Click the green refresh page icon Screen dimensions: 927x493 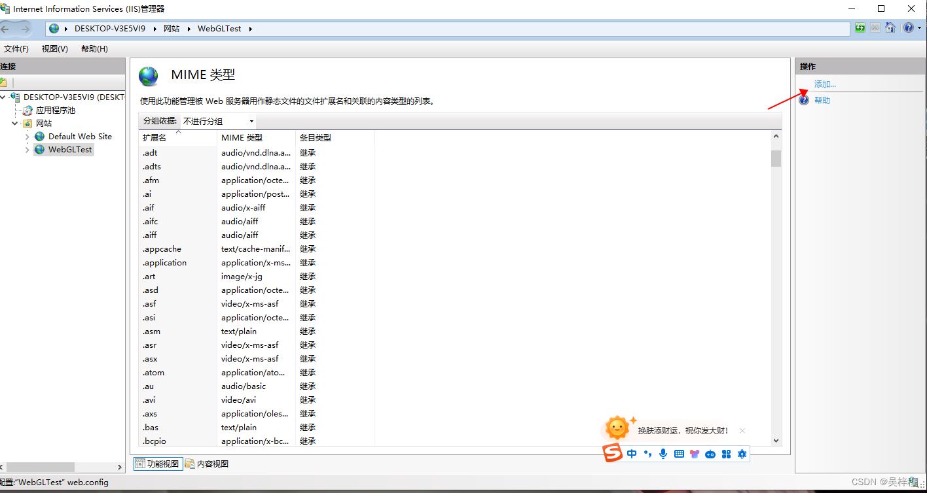pyautogui.click(x=860, y=28)
